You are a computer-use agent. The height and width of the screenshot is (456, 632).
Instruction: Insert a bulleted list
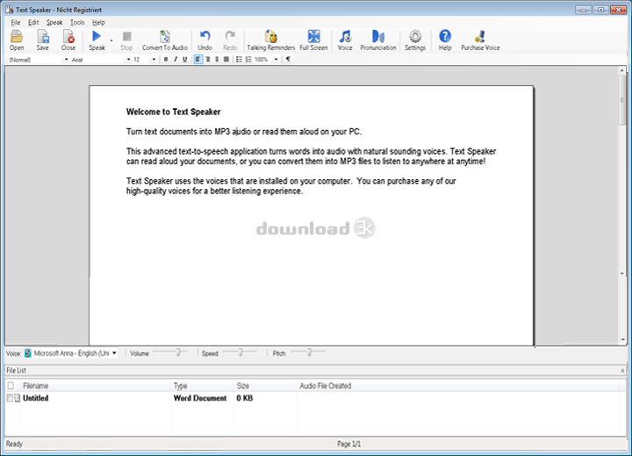239,60
